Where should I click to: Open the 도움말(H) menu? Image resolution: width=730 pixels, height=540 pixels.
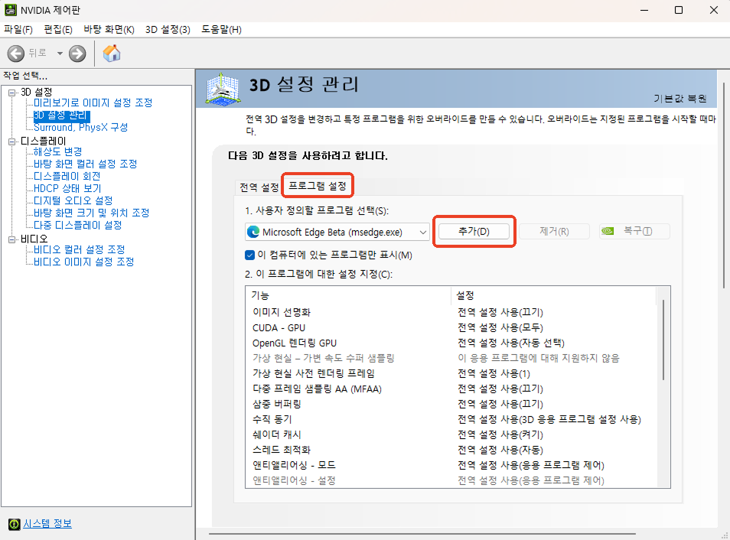pyautogui.click(x=221, y=30)
